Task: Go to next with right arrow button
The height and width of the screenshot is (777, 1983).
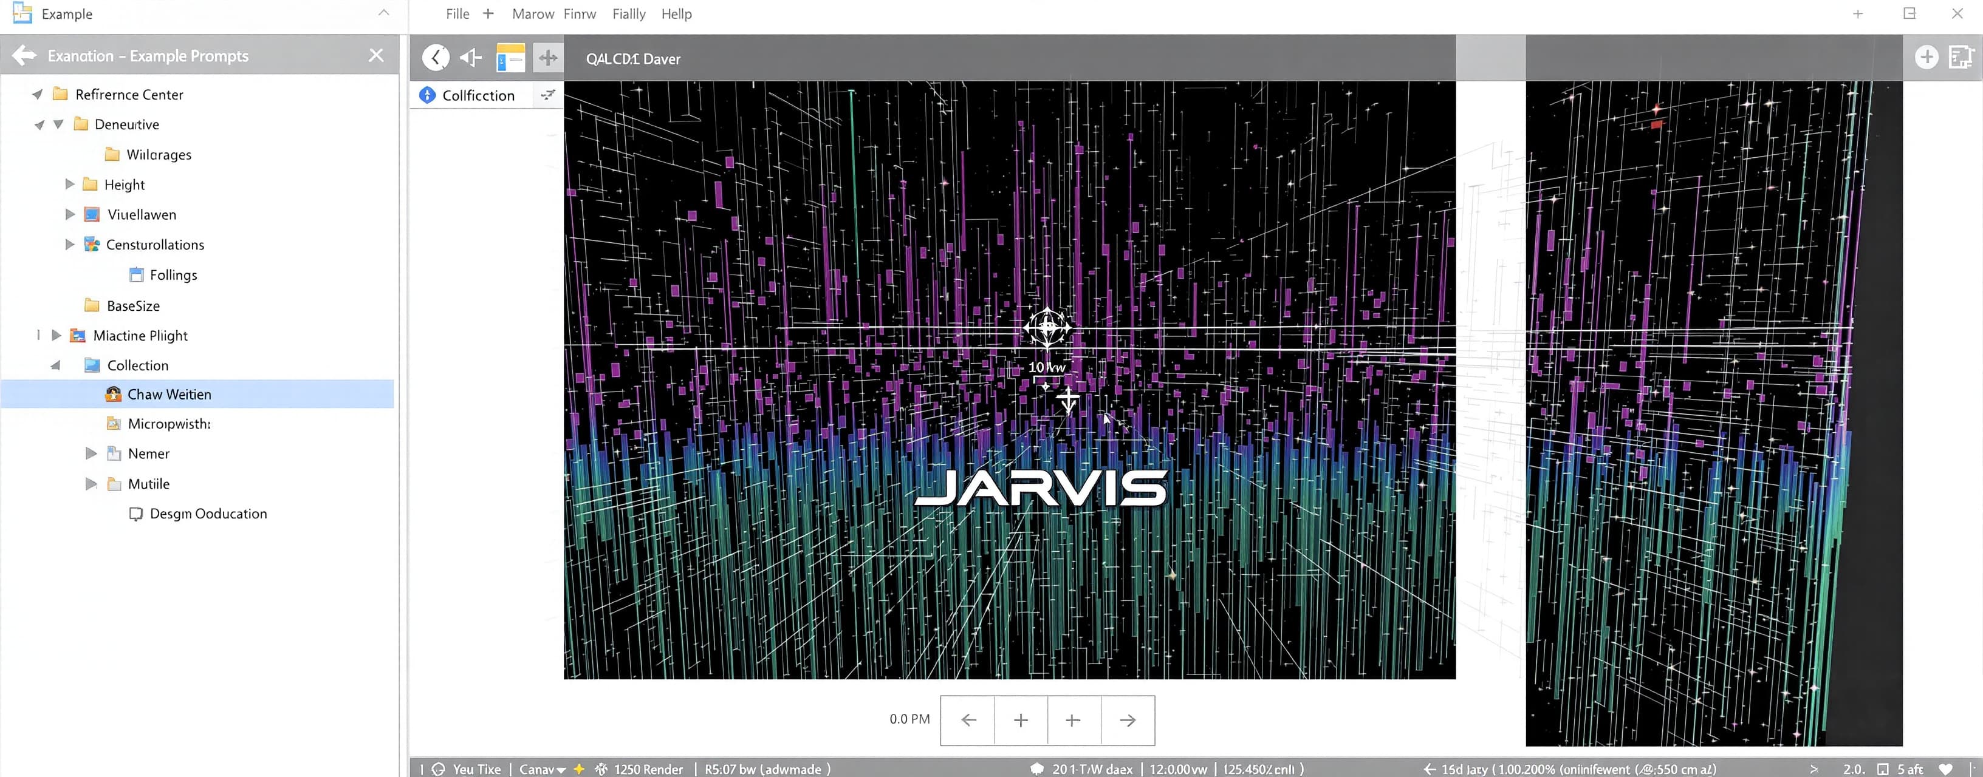Action: 1128,720
